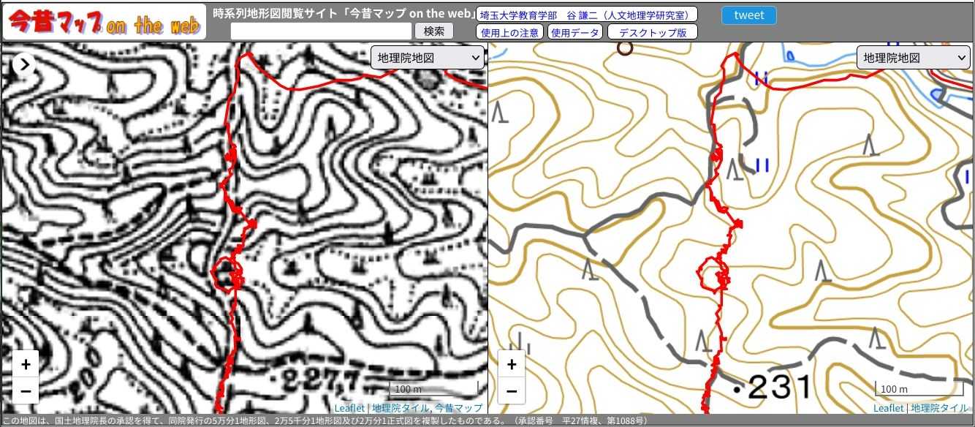Screen dimensions: 975x427
Task: Zoom in on the right color map
Action: click(x=511, y=364)
